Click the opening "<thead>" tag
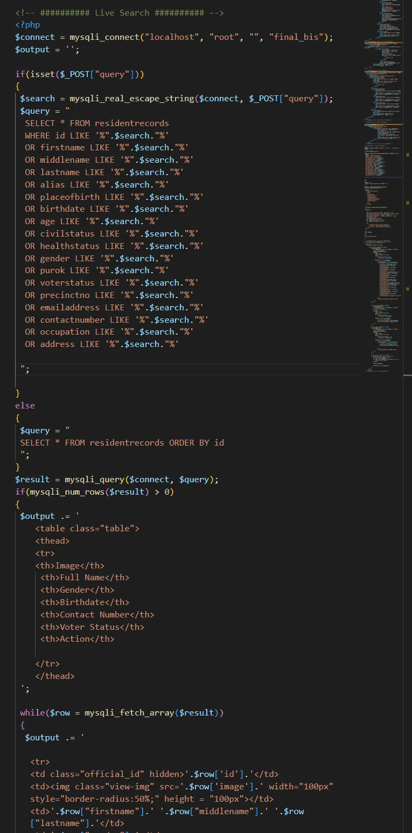 click(52, 541)
